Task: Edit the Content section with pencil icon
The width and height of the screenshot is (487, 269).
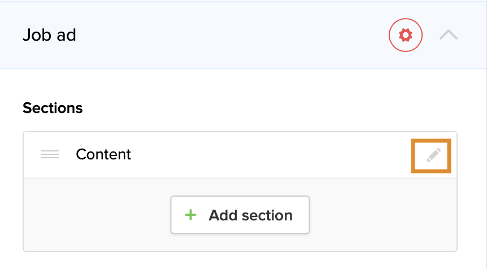Action: pyautogui.click(x=433, y=155)
